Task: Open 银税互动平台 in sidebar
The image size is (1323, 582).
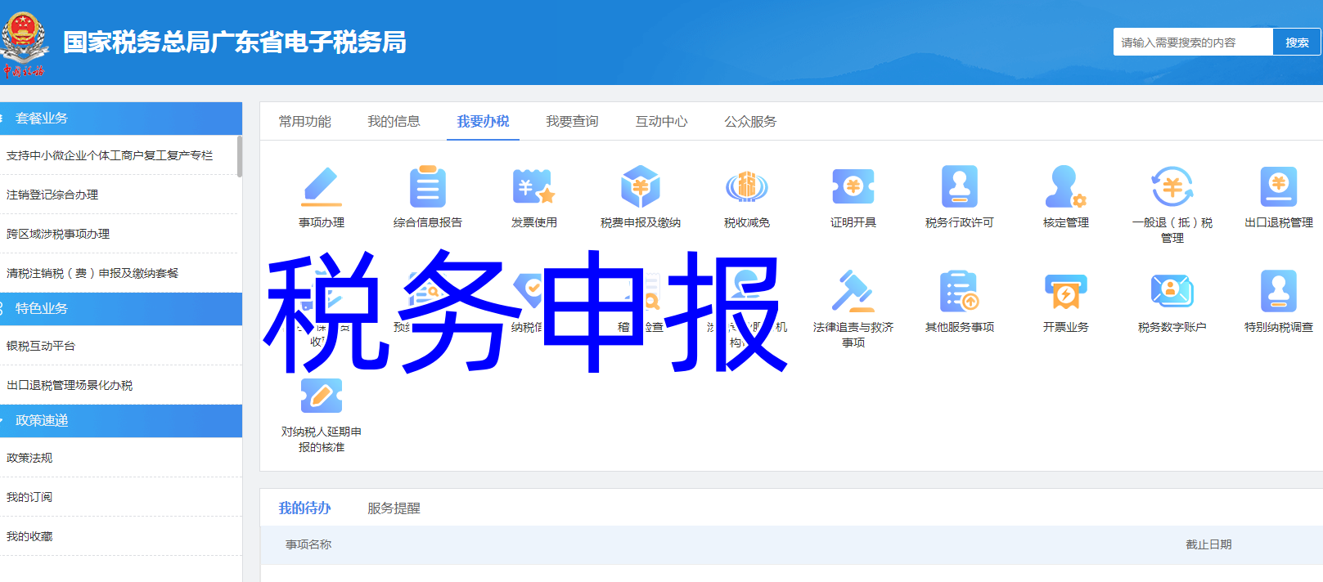Action: click(x=41, y=346)
